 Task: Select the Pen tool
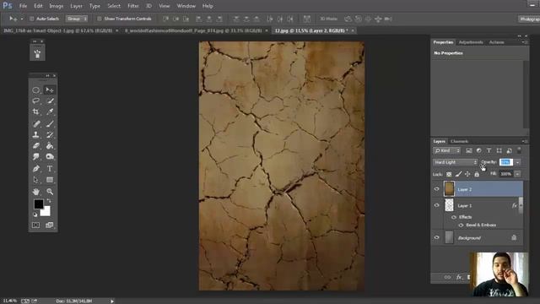(x=35, y=169)
